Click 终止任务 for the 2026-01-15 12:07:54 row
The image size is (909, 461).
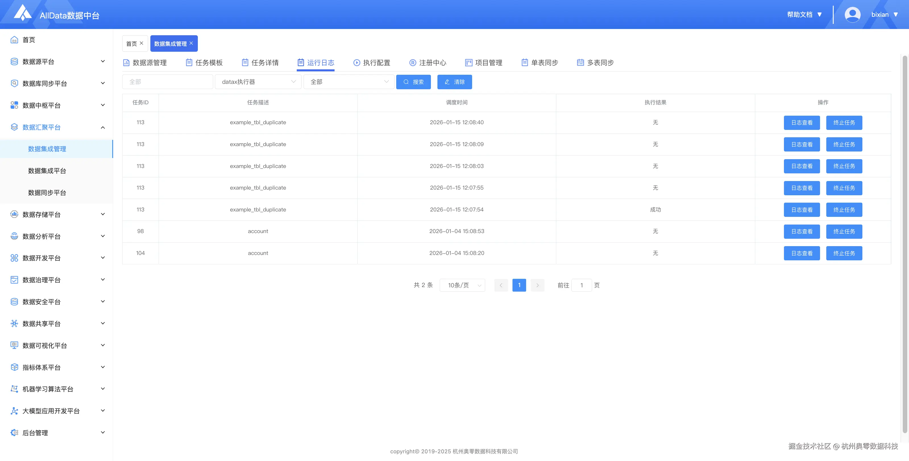coord(844,209)
